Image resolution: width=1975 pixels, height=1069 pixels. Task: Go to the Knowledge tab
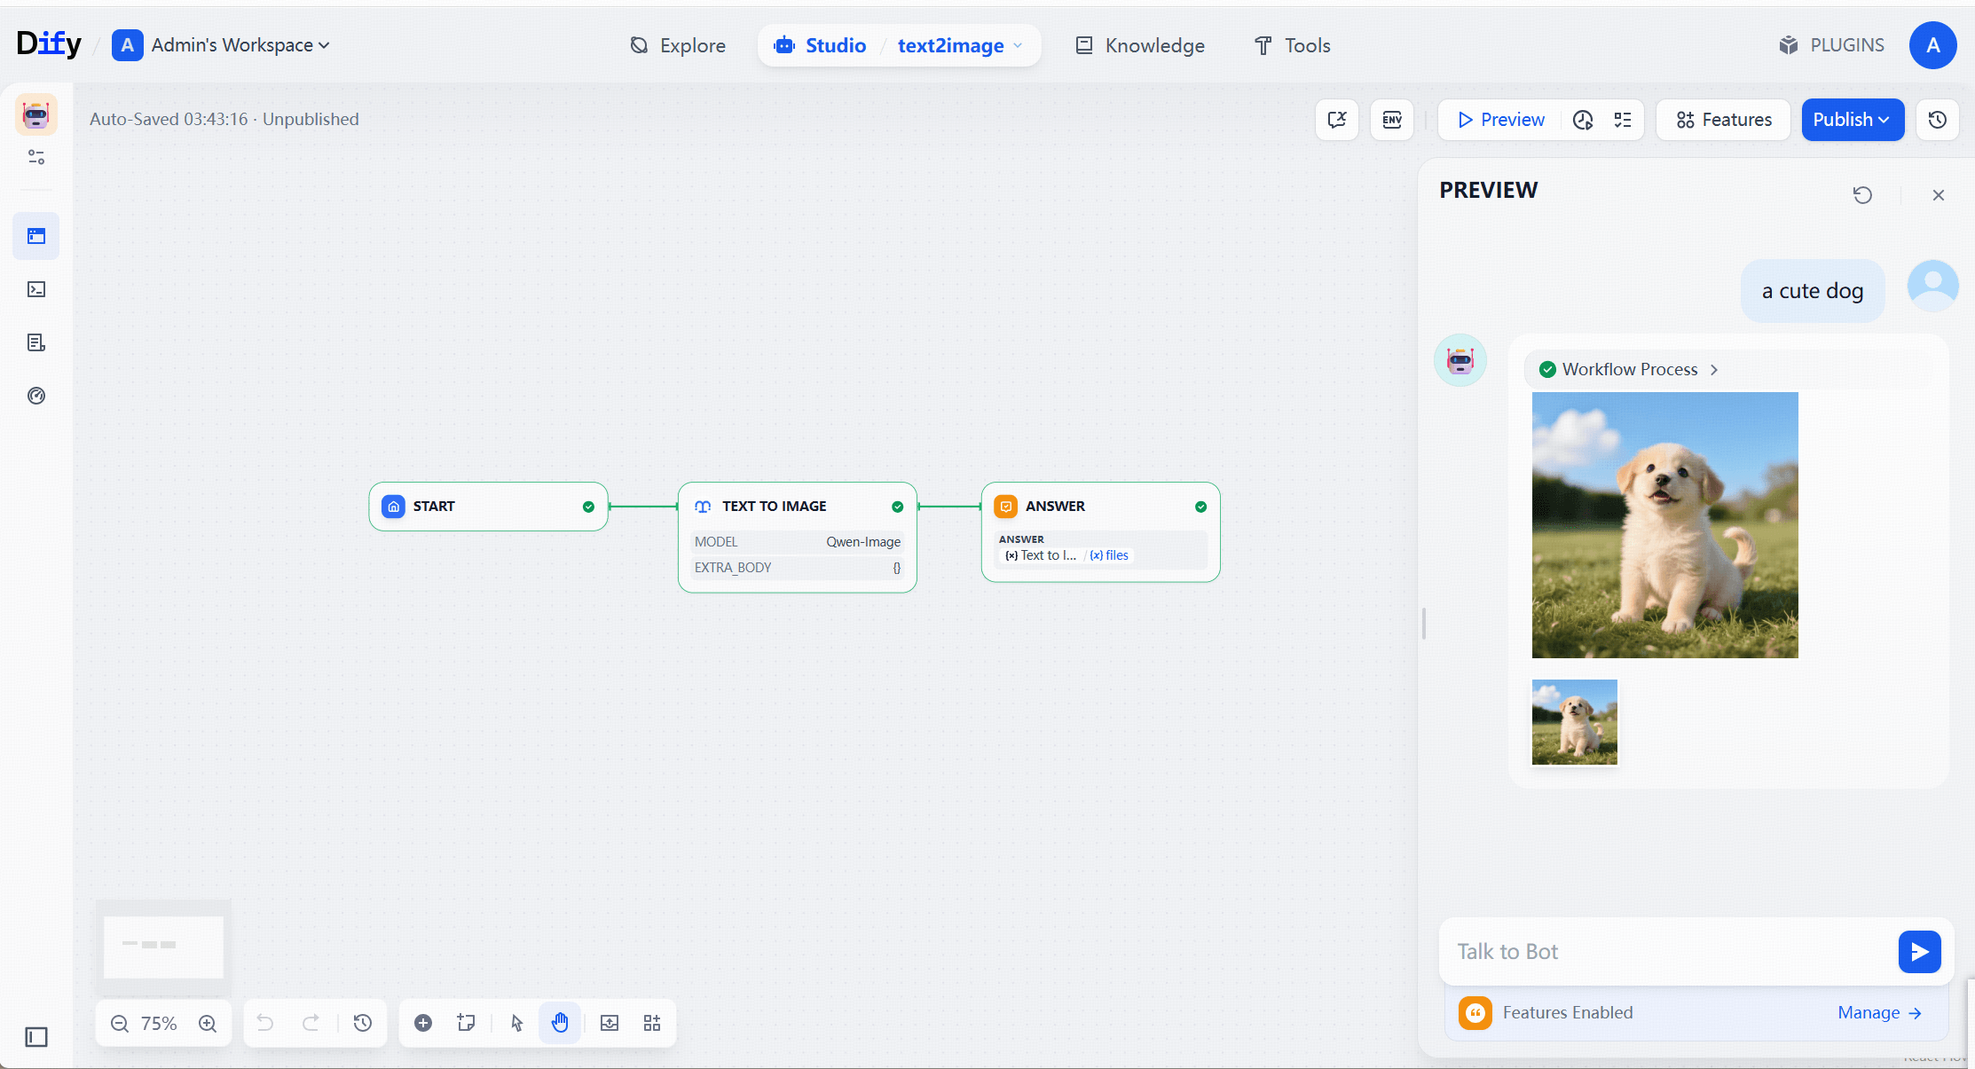pos(1140,45)
